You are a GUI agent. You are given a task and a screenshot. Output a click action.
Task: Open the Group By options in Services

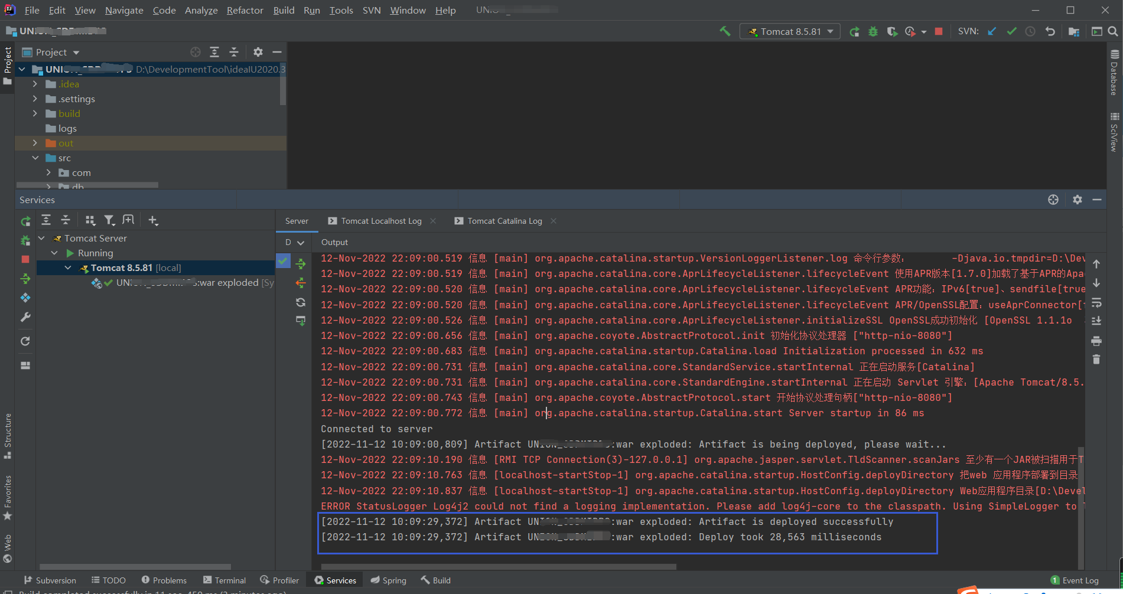90,220
